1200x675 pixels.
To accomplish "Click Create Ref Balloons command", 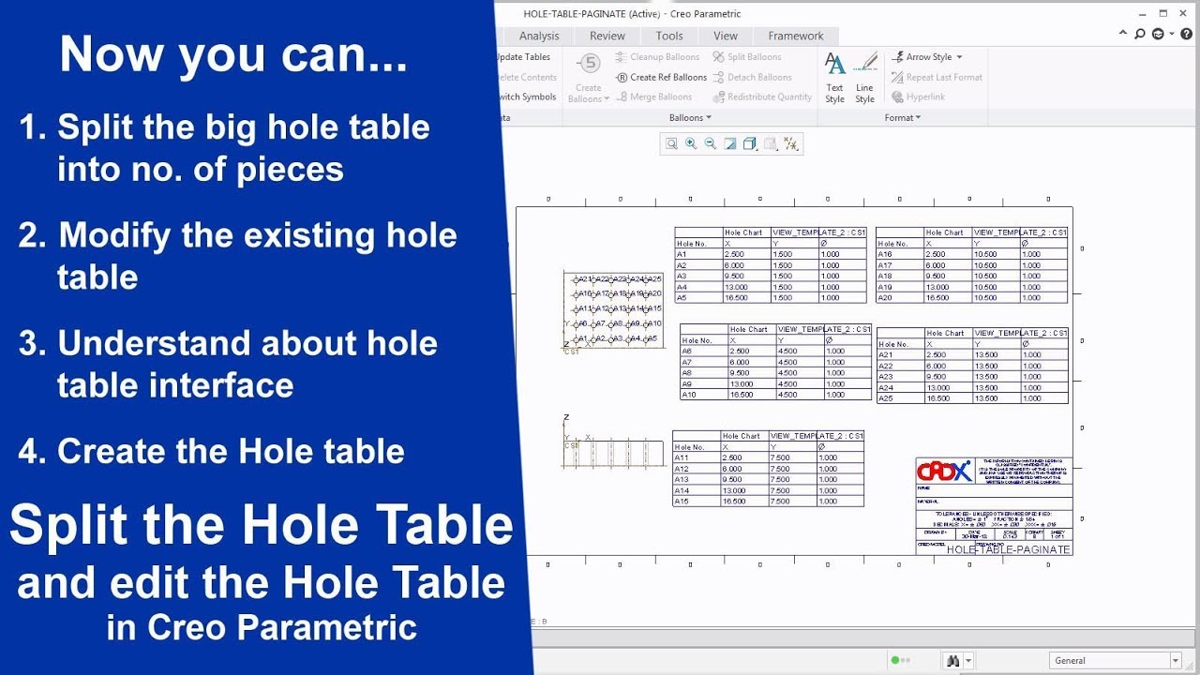I will pos(661,78).
